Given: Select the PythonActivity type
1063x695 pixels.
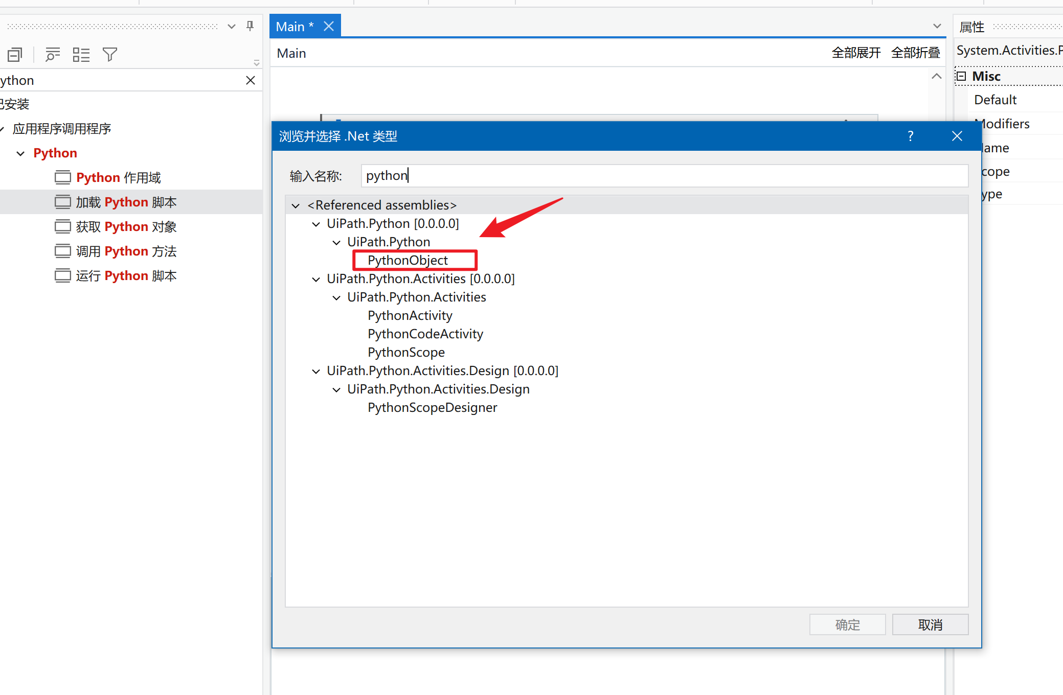Looking at the screenshot, I should point(410,315).
